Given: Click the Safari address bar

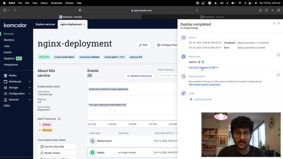Looking at the screenshot, I should tap(141, 11).
